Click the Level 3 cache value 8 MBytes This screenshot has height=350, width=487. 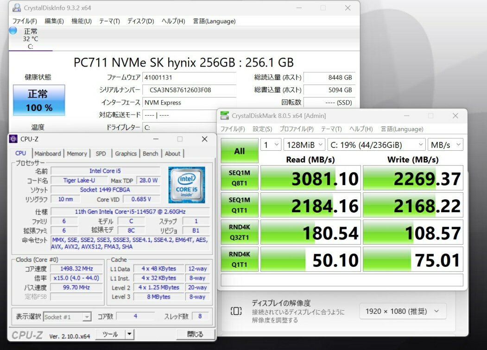pos(159,297)
